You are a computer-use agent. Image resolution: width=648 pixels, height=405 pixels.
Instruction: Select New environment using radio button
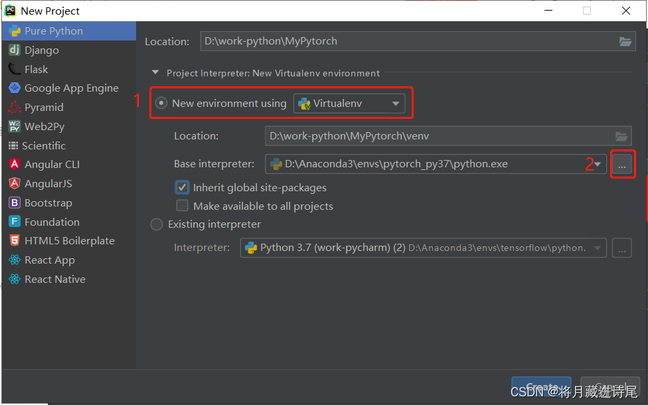tap(161, 103)
